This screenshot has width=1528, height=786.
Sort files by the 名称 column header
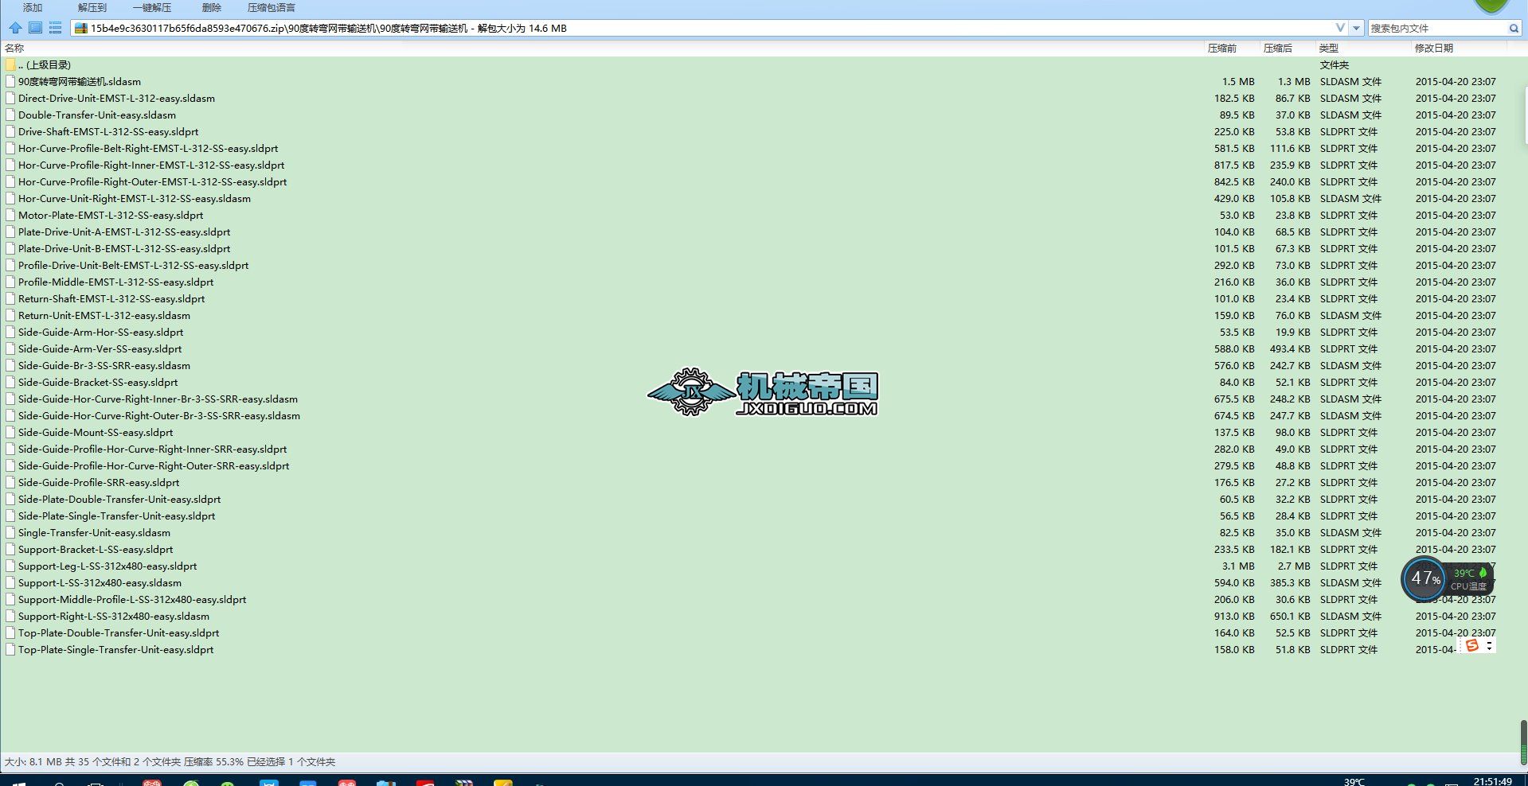[x=14, y=49]
